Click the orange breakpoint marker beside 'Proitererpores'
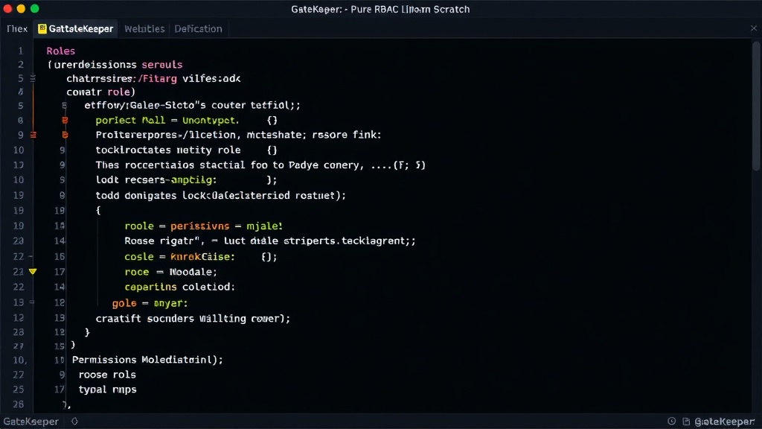The image size is (762, 429). 65,135
